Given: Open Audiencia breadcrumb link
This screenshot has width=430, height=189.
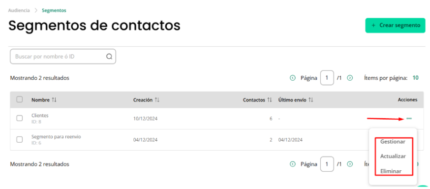Looking at the screenshot, I should coord(19,10).
